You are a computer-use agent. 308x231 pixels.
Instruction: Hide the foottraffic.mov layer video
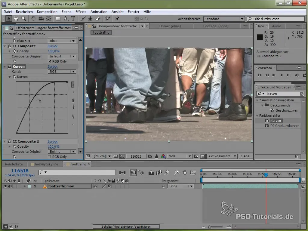point(5,186)
